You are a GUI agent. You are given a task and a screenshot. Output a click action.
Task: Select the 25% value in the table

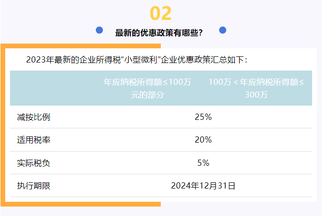click(203, 117)
